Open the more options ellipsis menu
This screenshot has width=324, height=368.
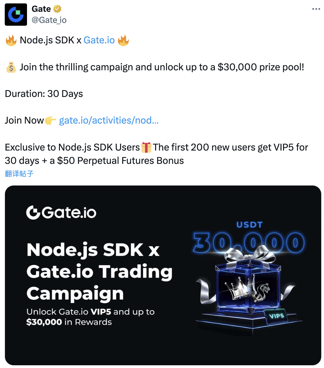[x=316, y=9]
